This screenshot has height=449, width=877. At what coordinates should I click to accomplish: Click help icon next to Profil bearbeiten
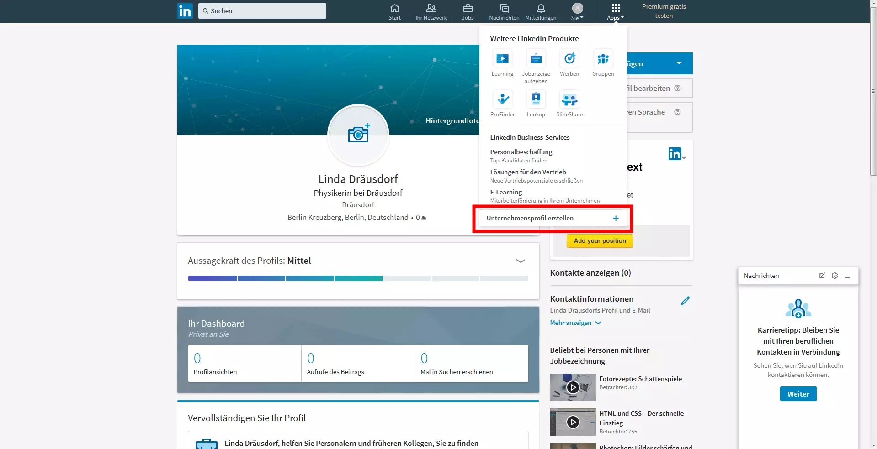coord(677,89)
